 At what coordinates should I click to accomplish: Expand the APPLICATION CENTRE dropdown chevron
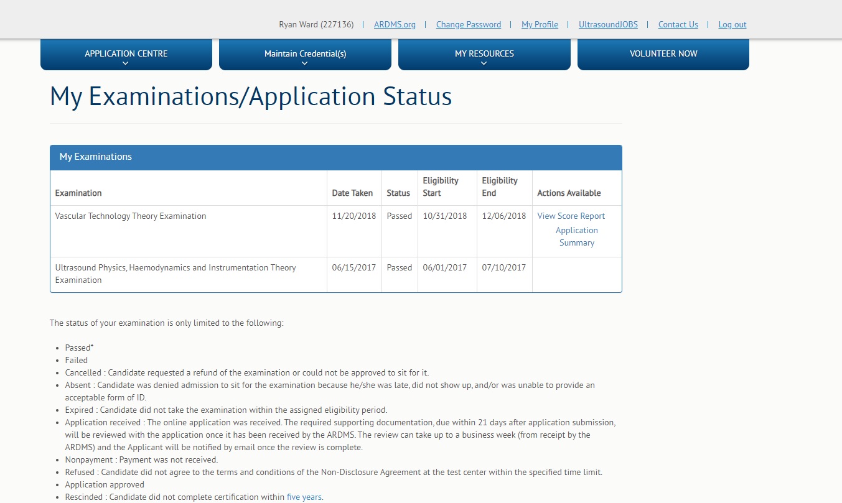click(126, 63)
